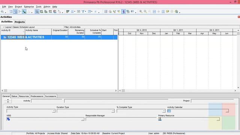This screenshot has width=240, height=135.
Task: Click the green round help icon
Action: 176,12
